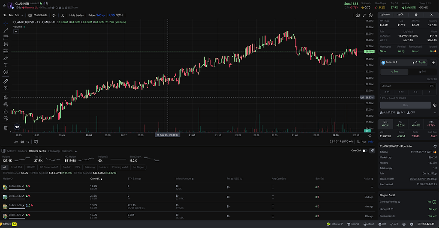
Task: Select the 5m chart interval
Action: 17,15
